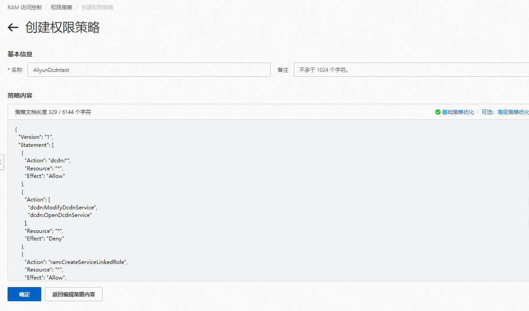Open the RAM 访问控制 breadcrumb
Viewport: 529px width, 311px height.
pos(24,8)
